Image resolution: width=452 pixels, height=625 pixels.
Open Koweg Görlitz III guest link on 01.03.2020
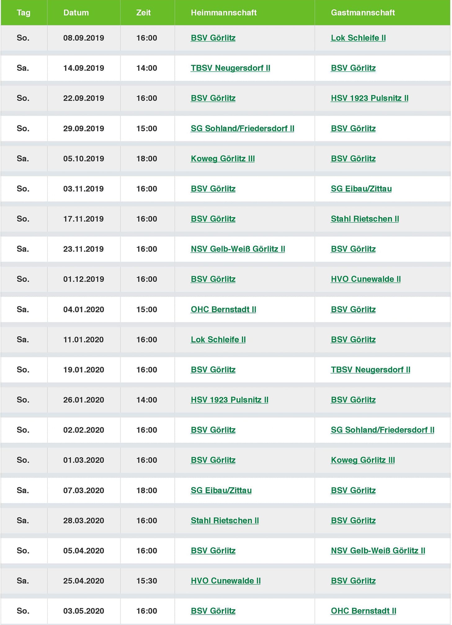363,460
